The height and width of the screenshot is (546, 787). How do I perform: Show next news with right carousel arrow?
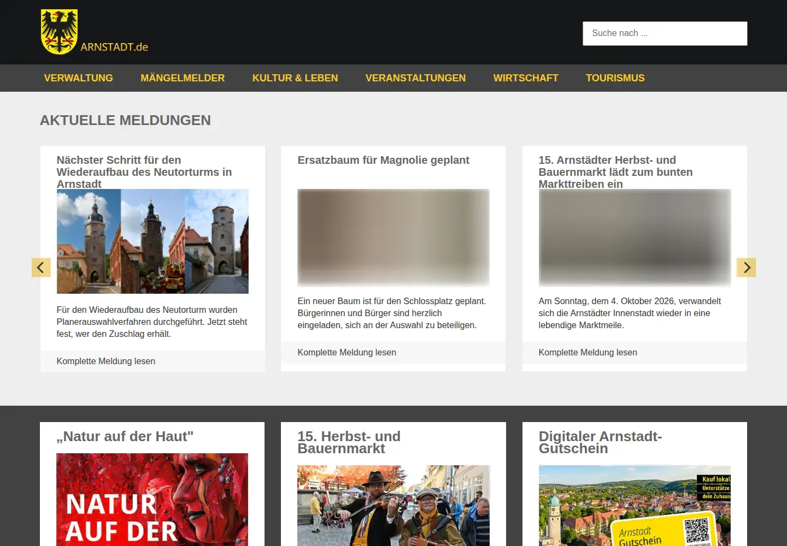point(746,268)
